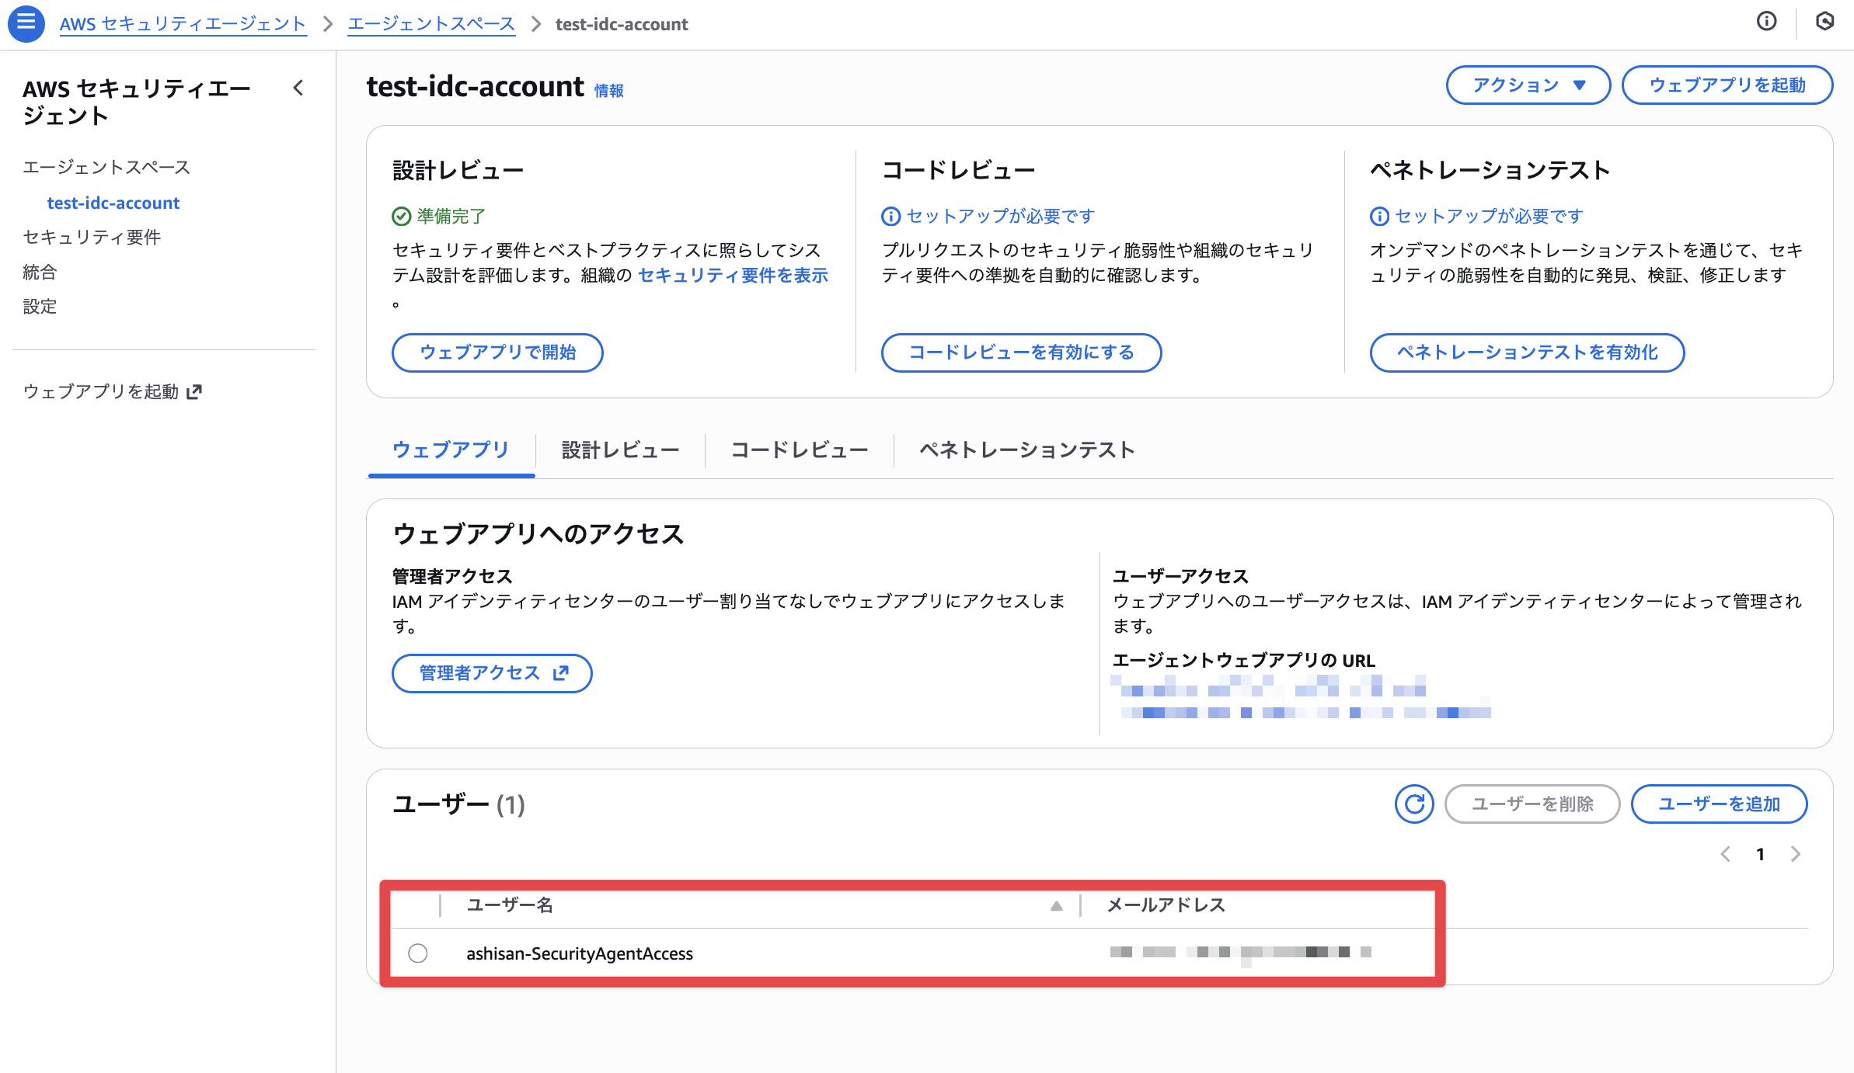Switch to the 設計レビュー tab
The height and width of the screenshot is (1073, 1854).
click(620, 450)
